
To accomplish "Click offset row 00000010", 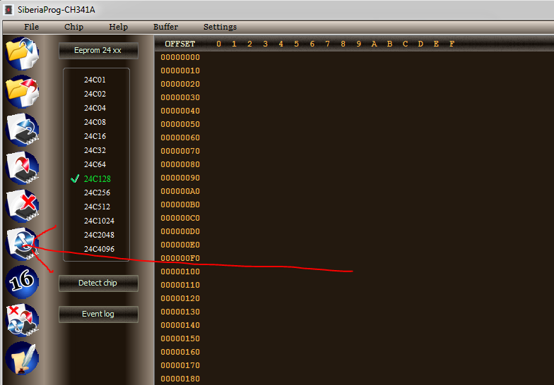I will [180, 71].
